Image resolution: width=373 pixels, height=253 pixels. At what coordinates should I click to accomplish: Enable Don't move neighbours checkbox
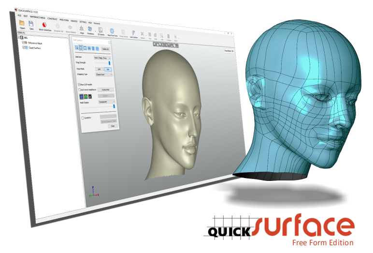[x=79, y=89]
